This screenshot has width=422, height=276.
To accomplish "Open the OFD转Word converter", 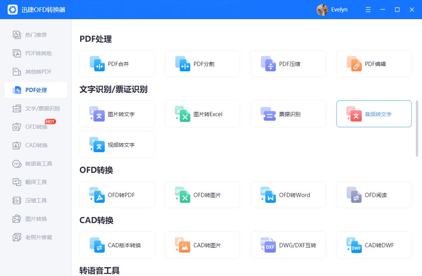I will 288,195.
